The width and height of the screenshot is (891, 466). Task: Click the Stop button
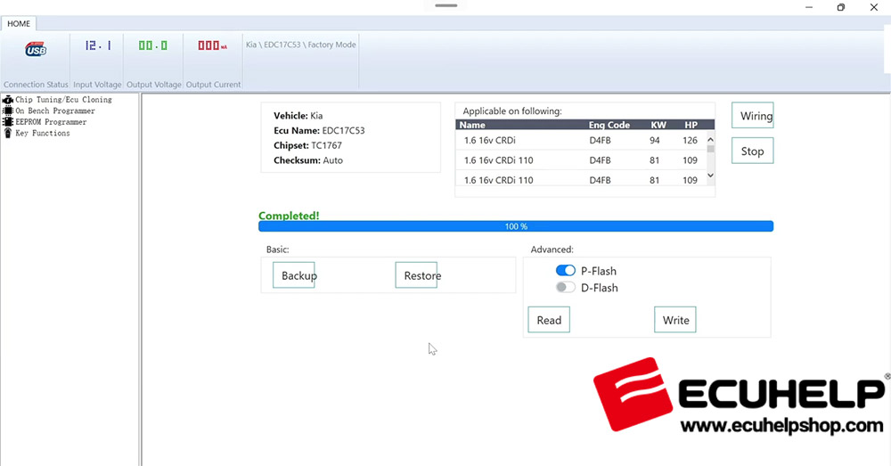tap(752, 151)
